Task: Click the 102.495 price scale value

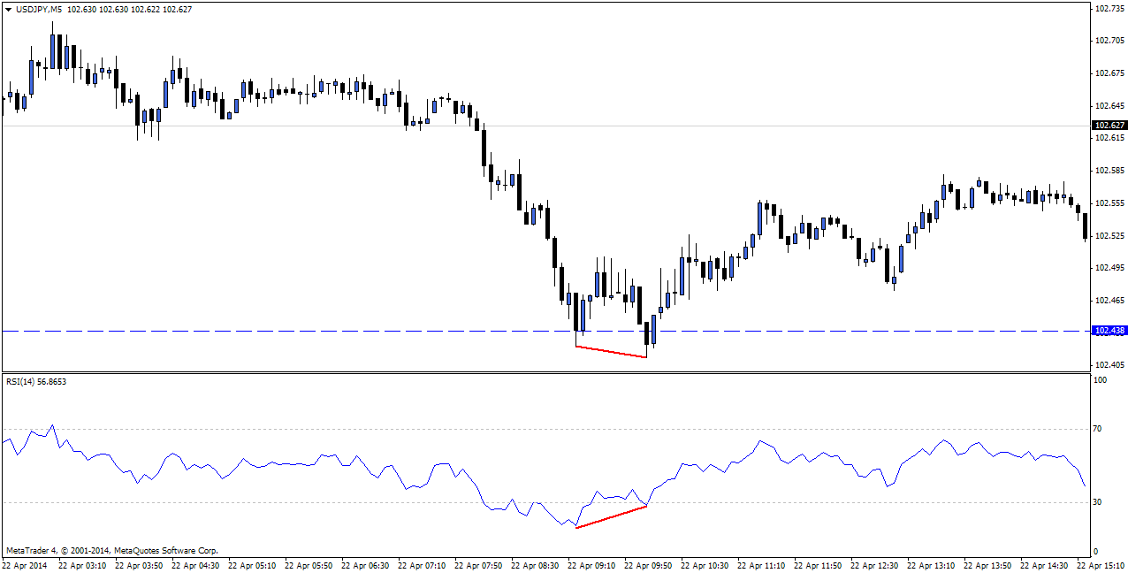Action: click(x=1109, y=268)
